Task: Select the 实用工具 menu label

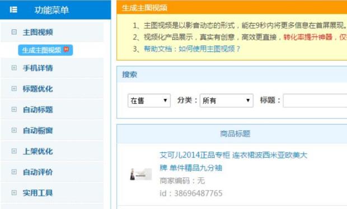Action: (38, 193)
